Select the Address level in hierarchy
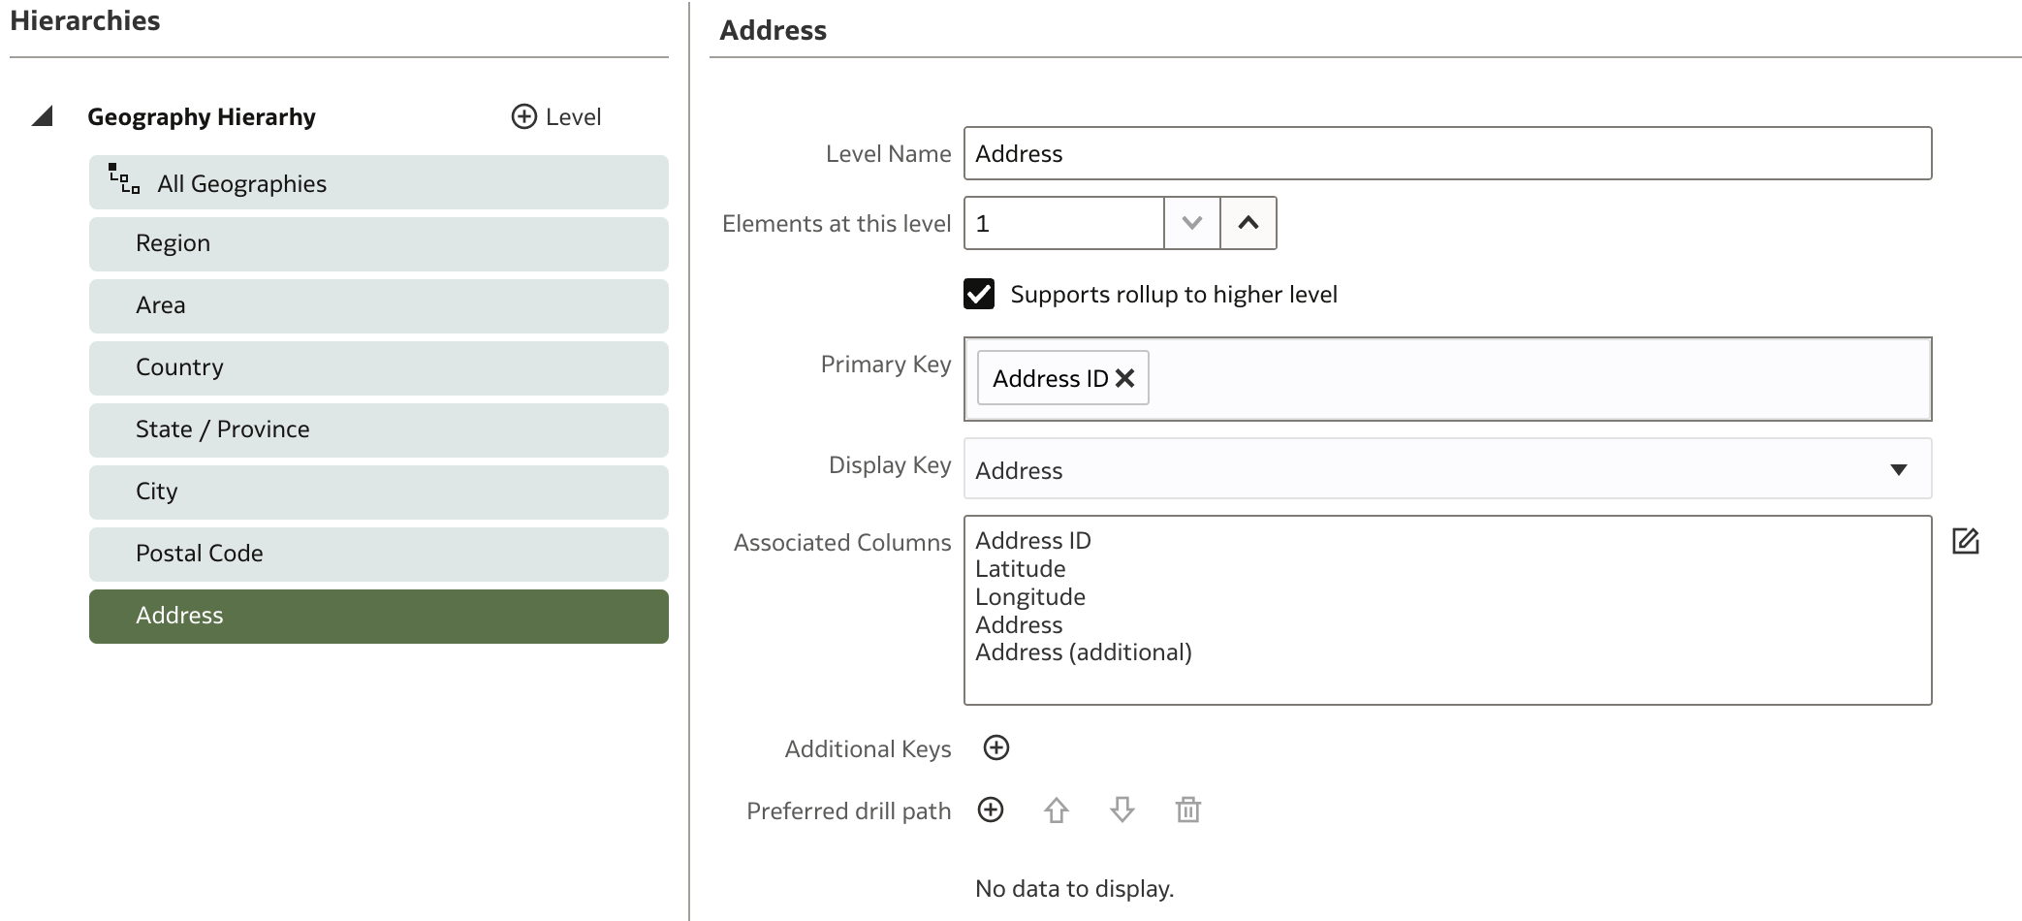The height and width of the screenshot is (921, 2022). click(x=378, y=616)
